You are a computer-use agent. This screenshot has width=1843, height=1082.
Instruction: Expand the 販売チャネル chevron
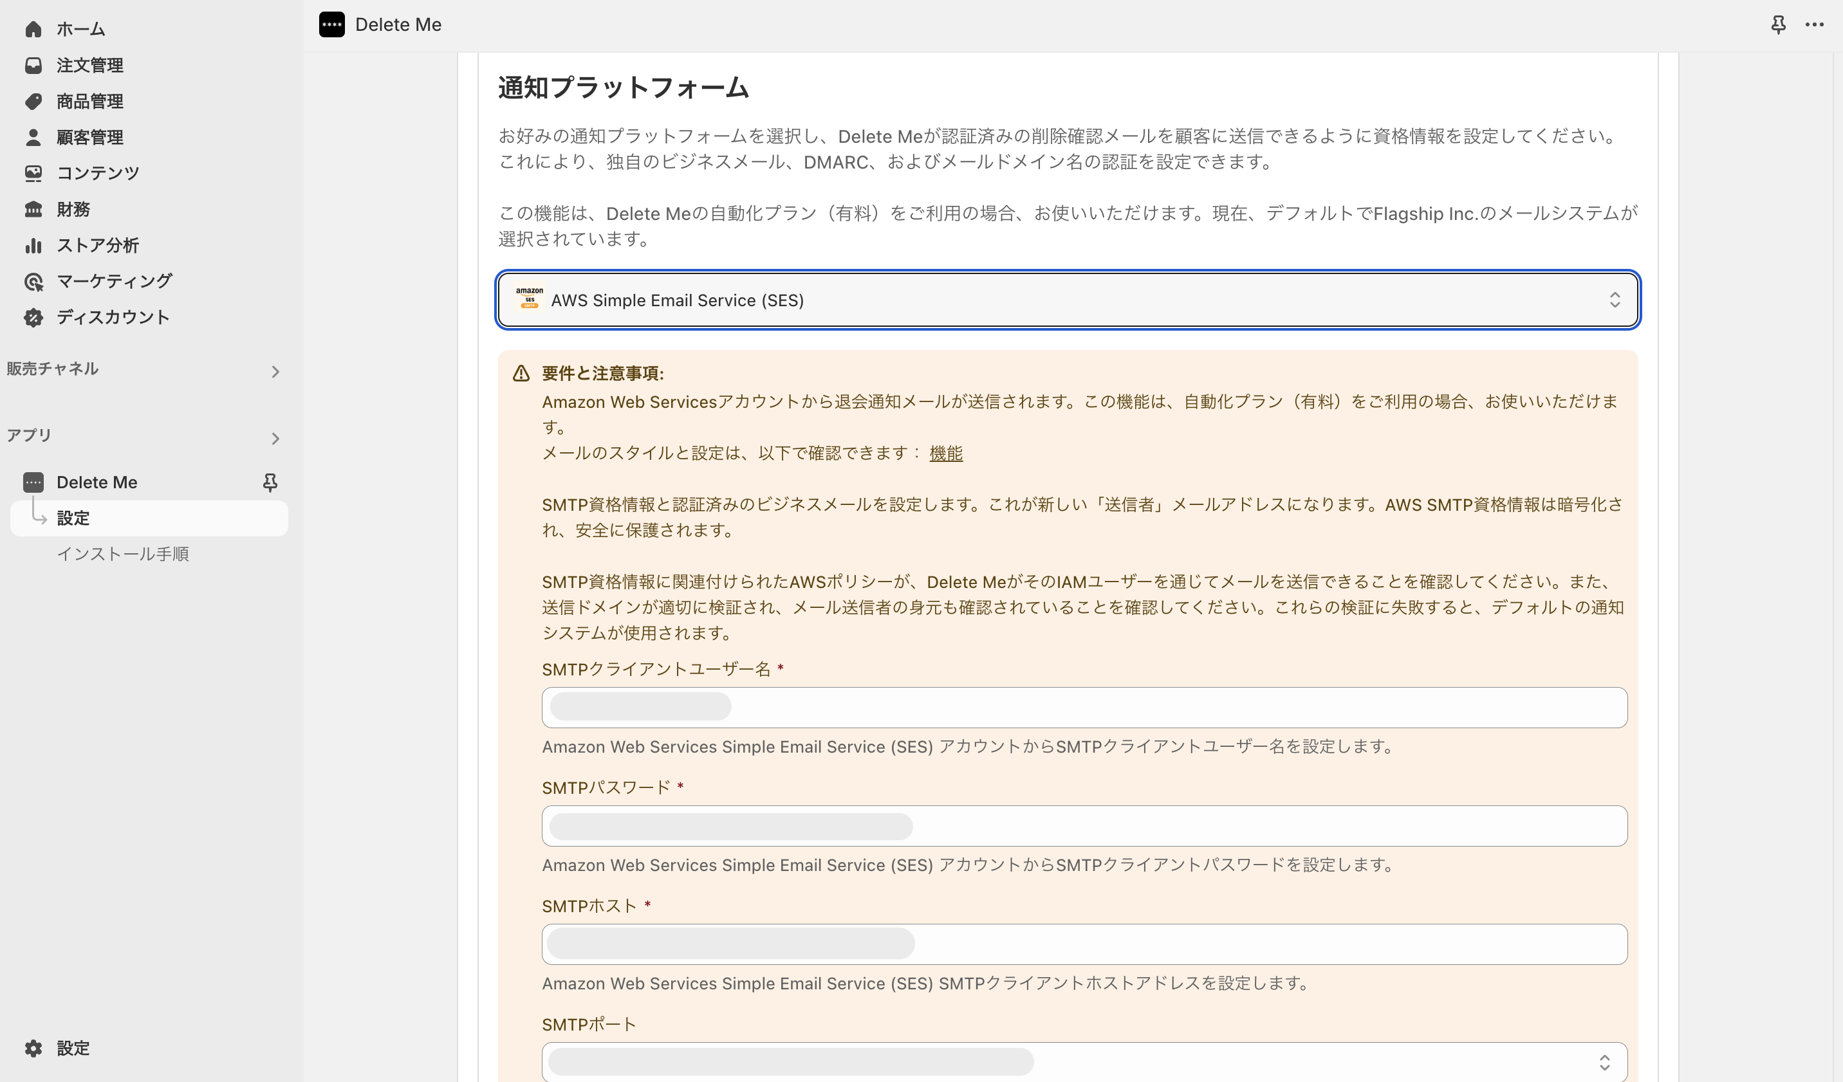click(275, 371)
